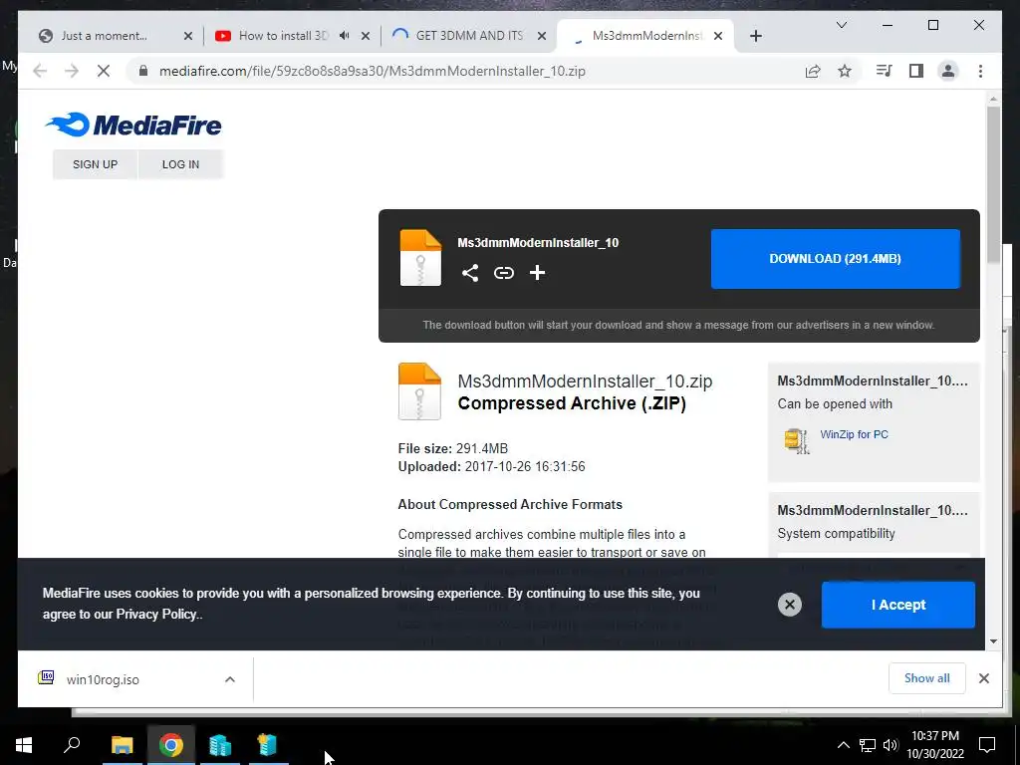Click the taskbar clock showing 10:37 PM
Viewport: 1020px width, 765px height.
934,745
